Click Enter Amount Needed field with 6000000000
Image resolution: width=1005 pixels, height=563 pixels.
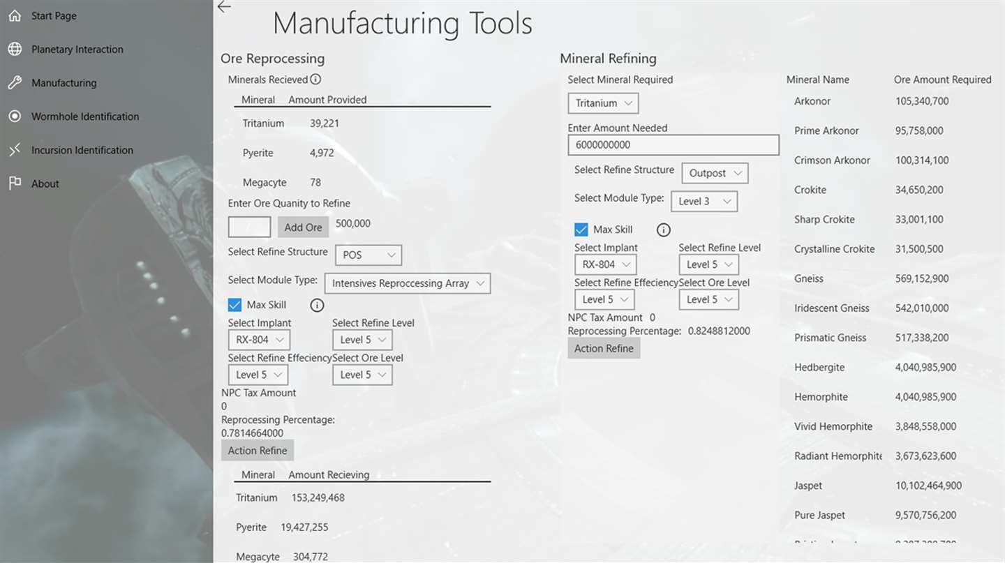(673, 145)
